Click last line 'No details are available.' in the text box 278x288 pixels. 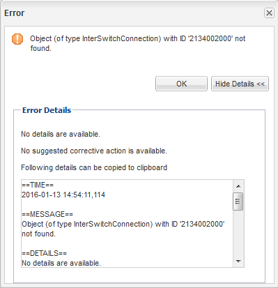61,263
